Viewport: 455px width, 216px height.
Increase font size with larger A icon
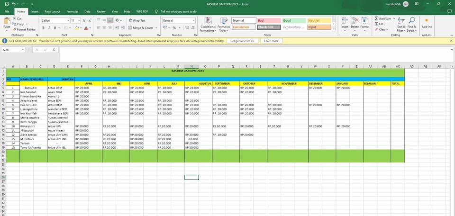[x=84, y=20]
